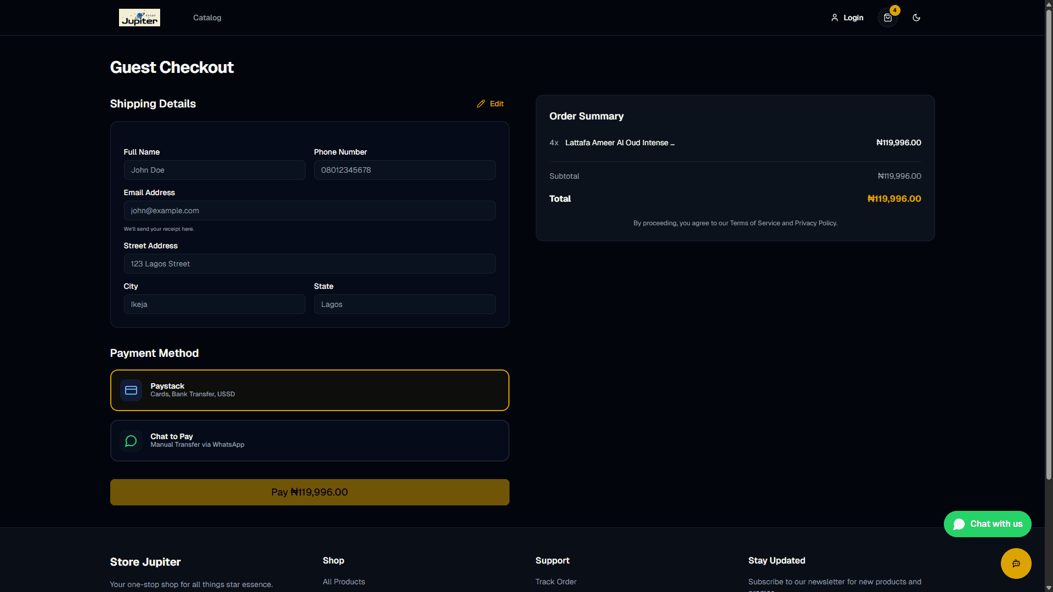The height and width of the screenshot is (592, 1053).
Task: Click the Paystack card icon
Action: click(131, 390)
